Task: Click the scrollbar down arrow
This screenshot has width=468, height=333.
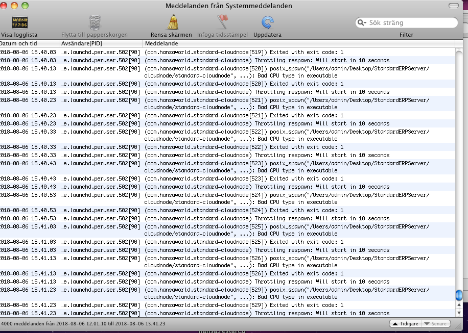Action: [459, 313]
